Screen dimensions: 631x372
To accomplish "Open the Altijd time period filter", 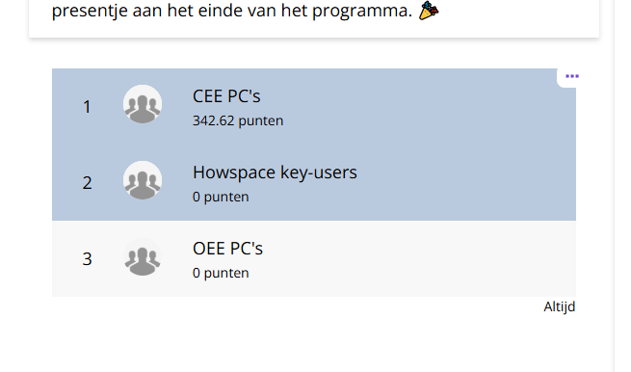I will [x=560, y=306].
